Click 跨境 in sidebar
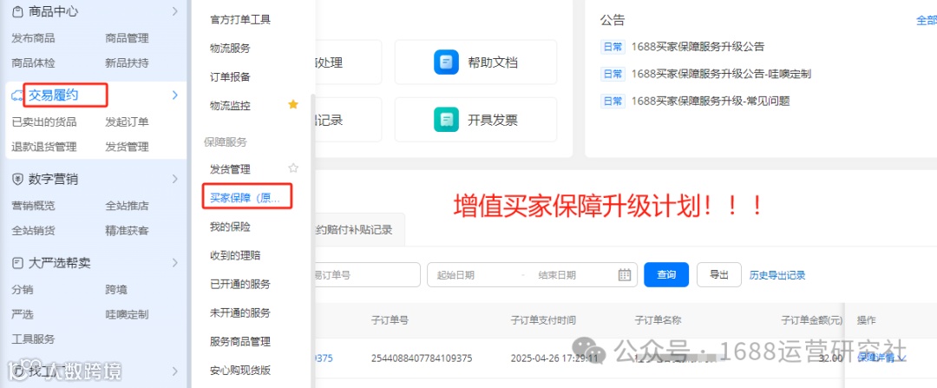 pyautogui.click(x=116, y=290)
